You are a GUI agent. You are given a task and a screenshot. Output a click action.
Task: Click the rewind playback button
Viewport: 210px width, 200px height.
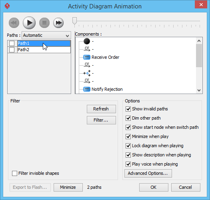14,23
